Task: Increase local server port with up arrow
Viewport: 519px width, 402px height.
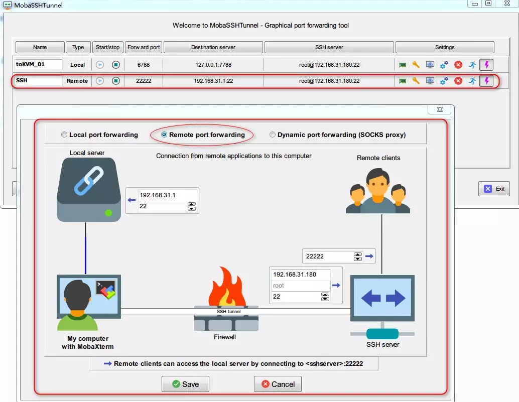Action: 192,204
